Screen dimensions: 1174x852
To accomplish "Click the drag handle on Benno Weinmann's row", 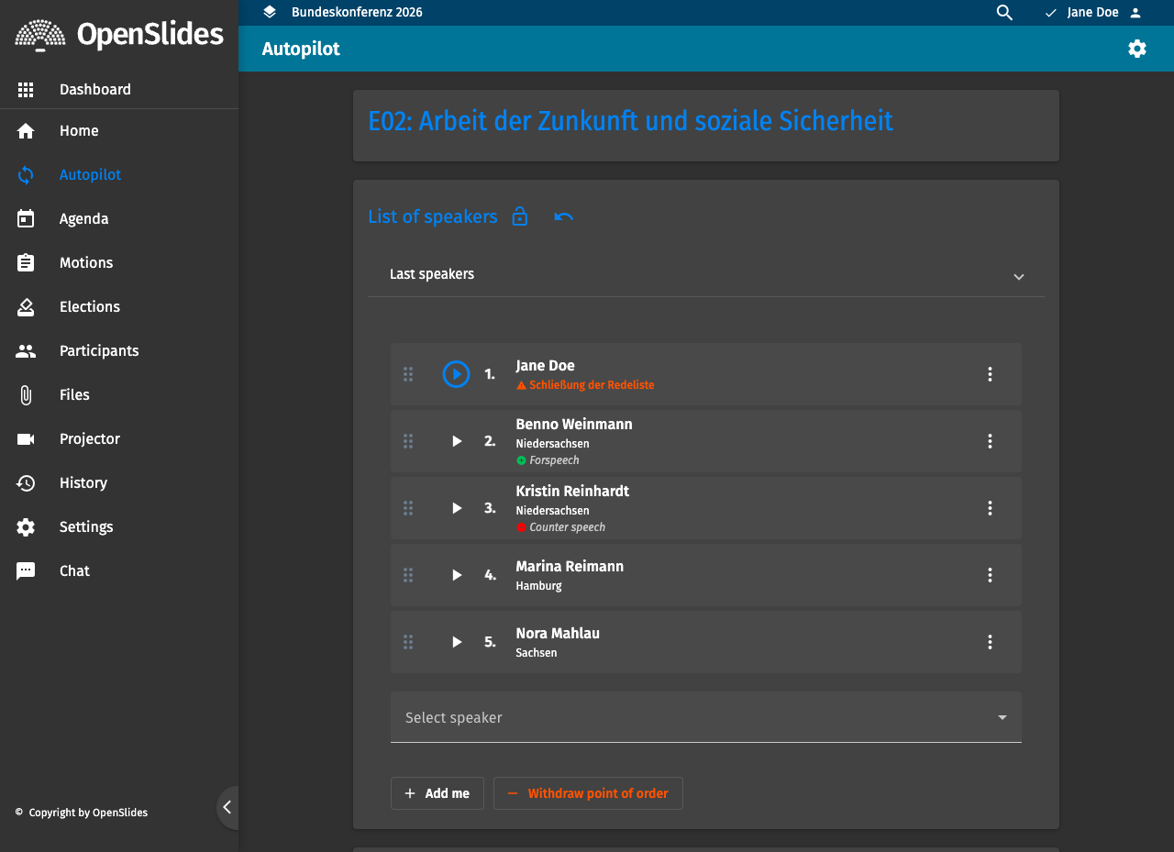I will coord(408,441).
